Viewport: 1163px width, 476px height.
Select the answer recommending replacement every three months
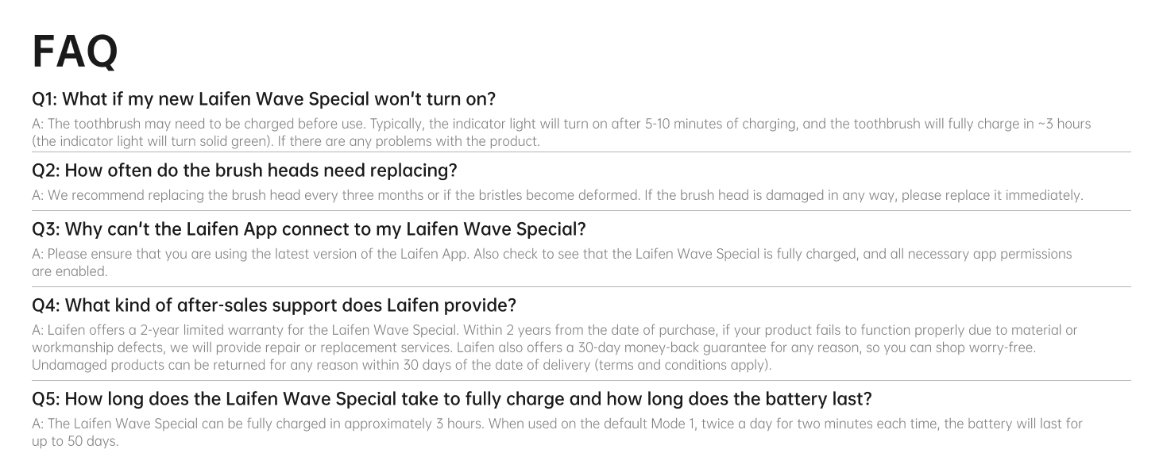557,195
